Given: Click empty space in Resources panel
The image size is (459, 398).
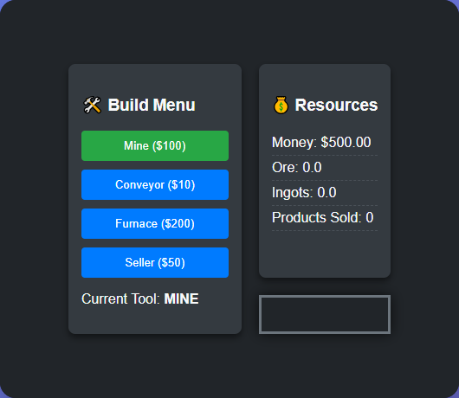Looking at the screenshot, I should (325, 254).
